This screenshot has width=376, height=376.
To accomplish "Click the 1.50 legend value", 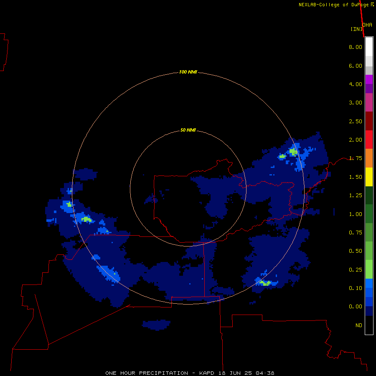I will tap(356, 177).
